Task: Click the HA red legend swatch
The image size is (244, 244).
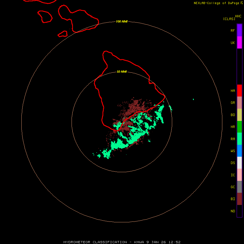Action: pyautogui.click(x=239, y=91)
